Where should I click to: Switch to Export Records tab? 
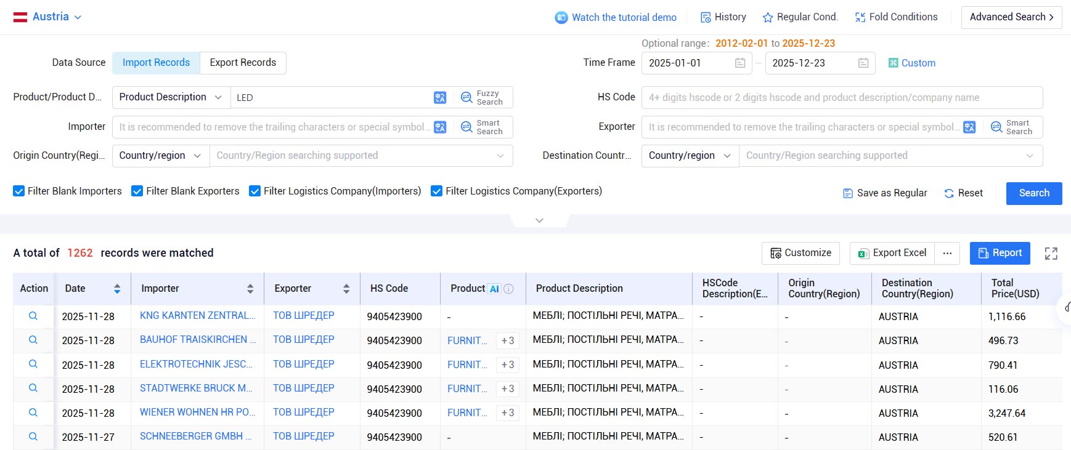[x=243, y=63]
